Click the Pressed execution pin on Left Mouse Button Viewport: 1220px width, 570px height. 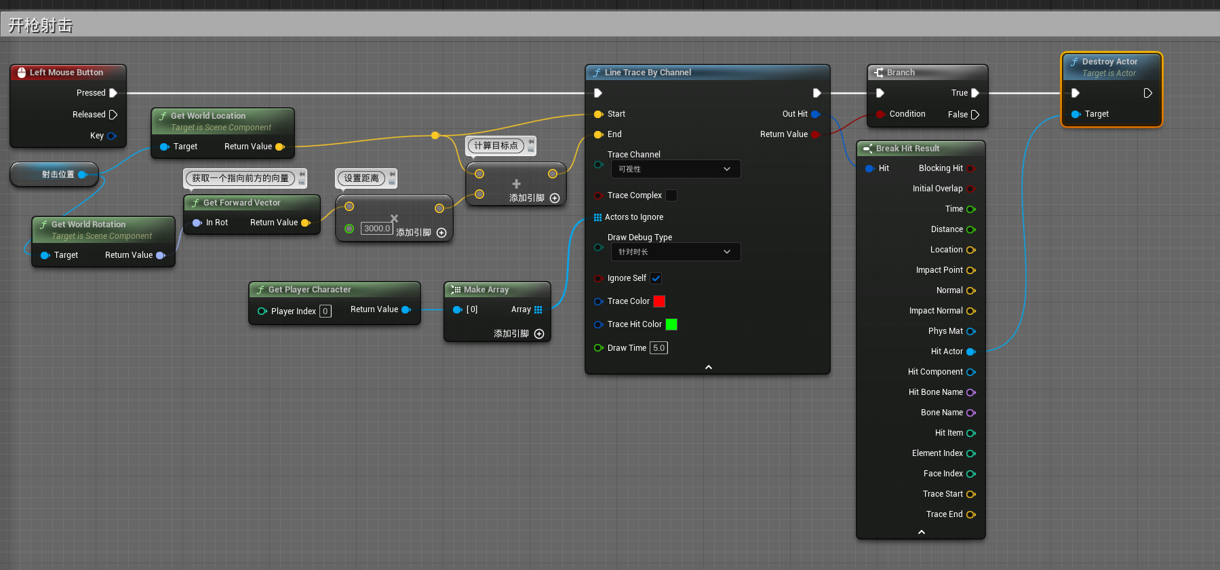click(113, 93)
